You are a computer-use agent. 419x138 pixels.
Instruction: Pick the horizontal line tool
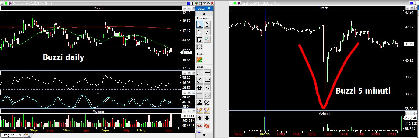pyautogui.click(x=207, y=73)
